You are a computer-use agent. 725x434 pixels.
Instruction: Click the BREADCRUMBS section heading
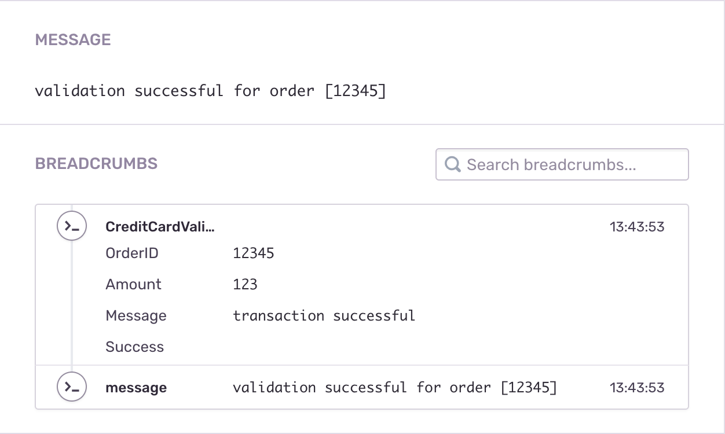click(96, 164)
